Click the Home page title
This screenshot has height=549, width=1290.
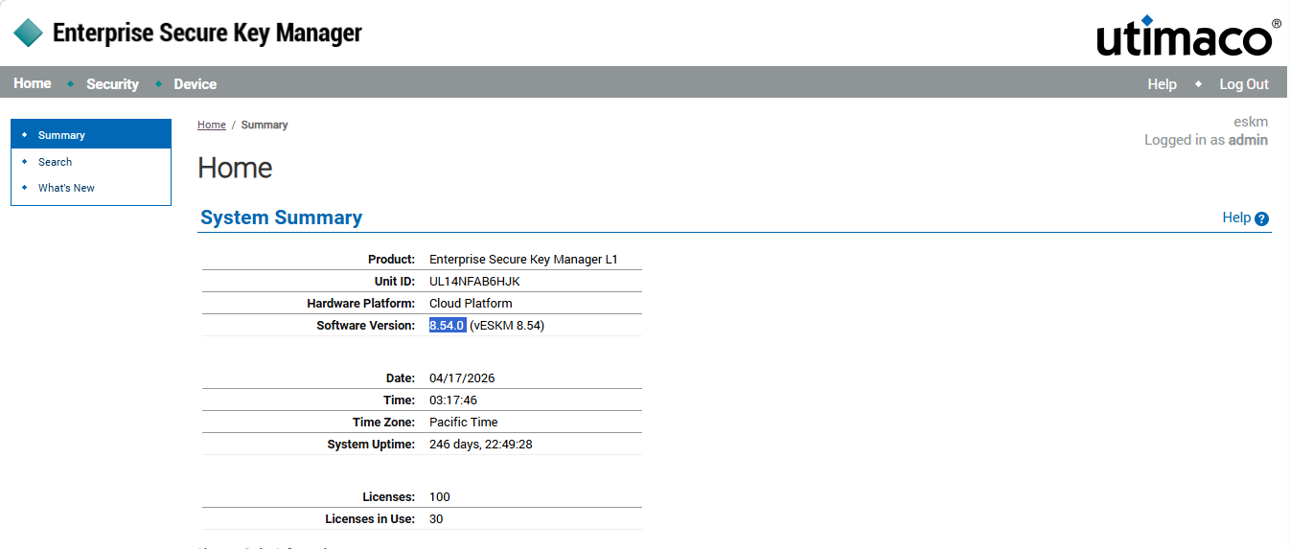click(x=235, y=168)
